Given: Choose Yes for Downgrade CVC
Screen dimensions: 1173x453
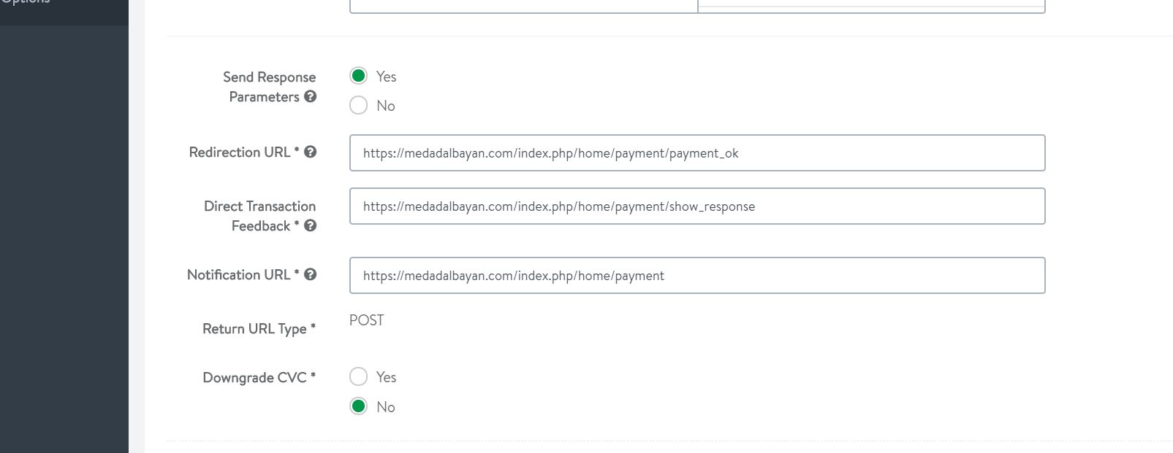Looking at the screenshot, I should [358, 376].
